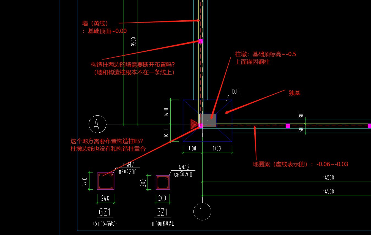Screen dimensions: 371x235
Task: Select the 1700 dimension text
Action: coord(217,149)
